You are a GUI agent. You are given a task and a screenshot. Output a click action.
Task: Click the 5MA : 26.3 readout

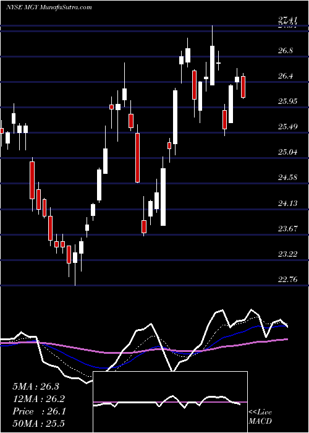pyautogui.click(x=36, y=387)
